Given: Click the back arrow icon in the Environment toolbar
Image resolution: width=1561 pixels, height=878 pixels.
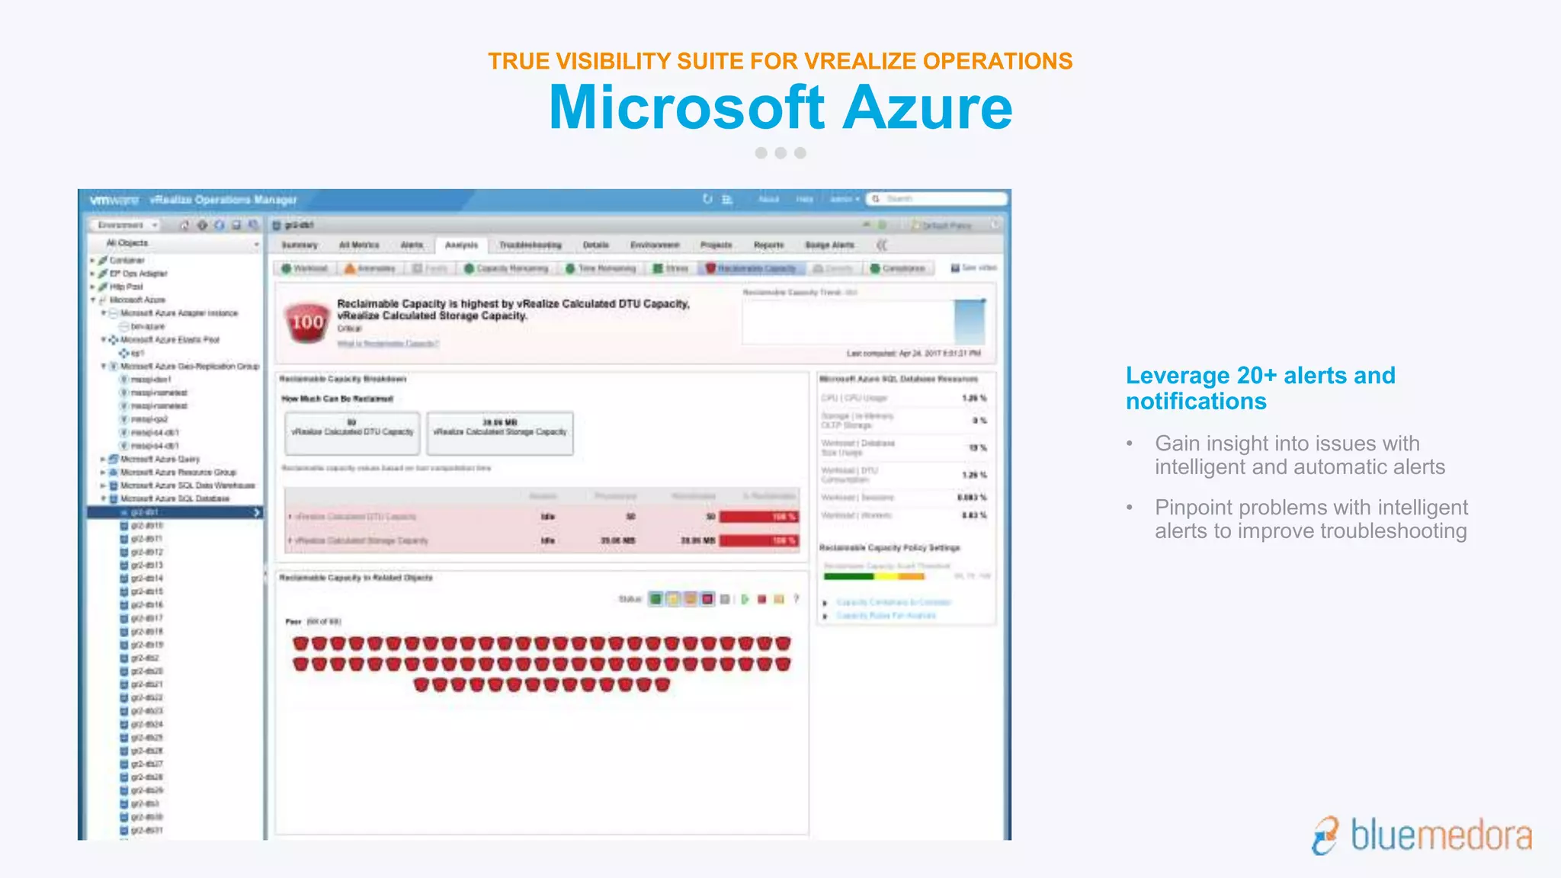Looking at the screenshot, I should tap(184, 225).
